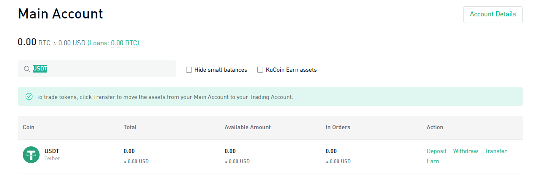Click the Available Amount column header
Viewport: 548px width, 182px height.
click(x=247, y=127)
